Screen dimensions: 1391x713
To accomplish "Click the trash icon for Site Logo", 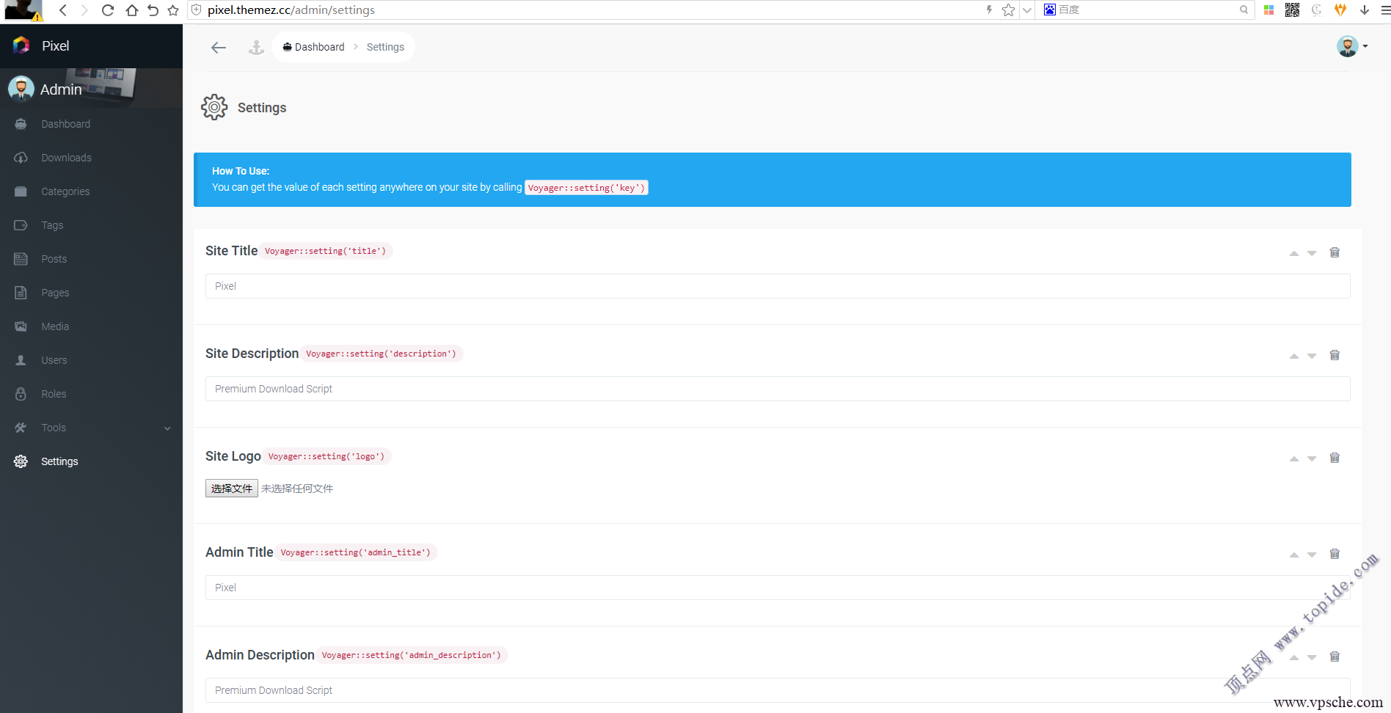I will tap(1335, 458).
